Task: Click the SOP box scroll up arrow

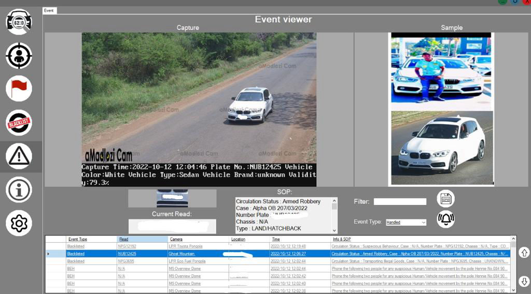Action: pyautogui.click(x=334, y=201)
